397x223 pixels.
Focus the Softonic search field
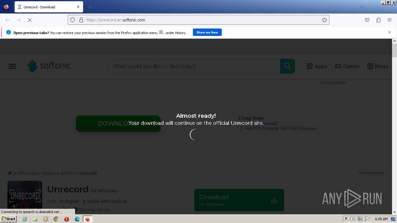pyautogui.click(x=194, y=66)
